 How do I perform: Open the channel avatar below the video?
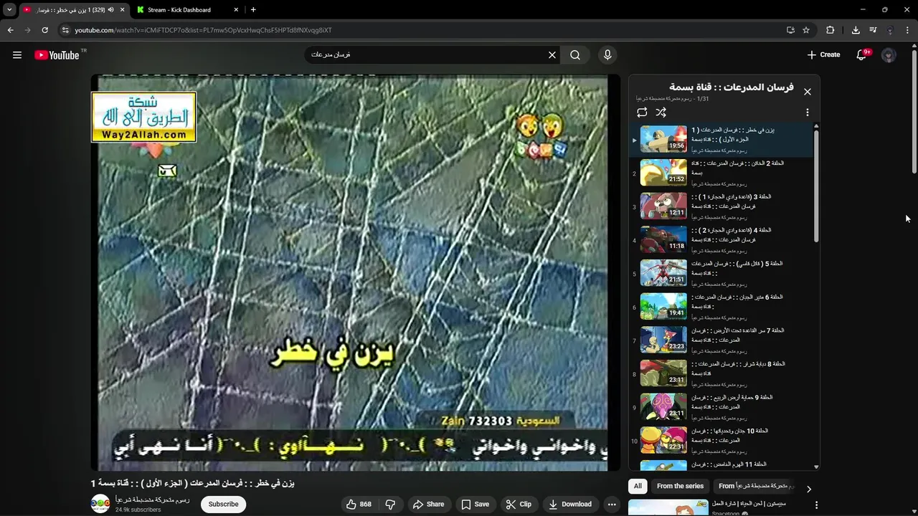pos(100,504)
